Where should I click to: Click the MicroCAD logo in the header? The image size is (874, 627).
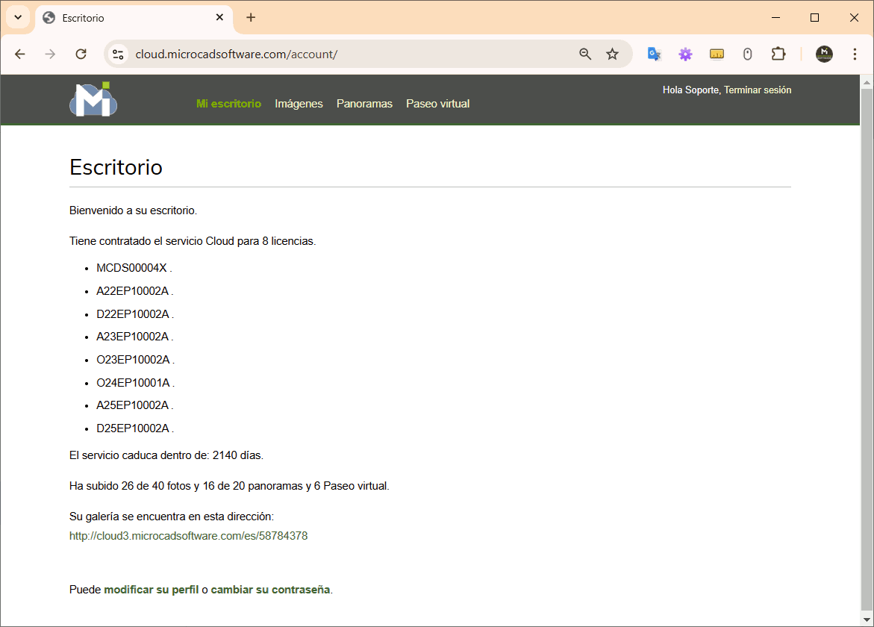pos(93,99)
